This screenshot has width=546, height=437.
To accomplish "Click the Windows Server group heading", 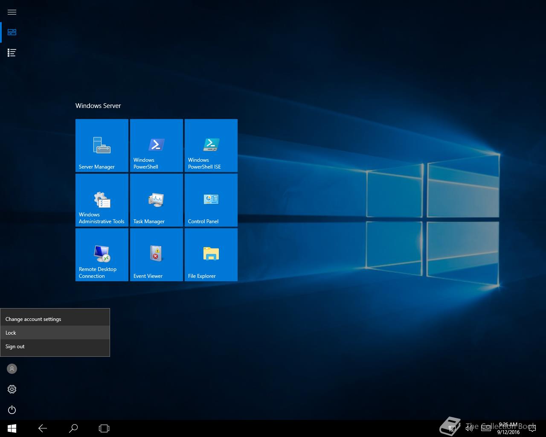I will click(98, 106).
